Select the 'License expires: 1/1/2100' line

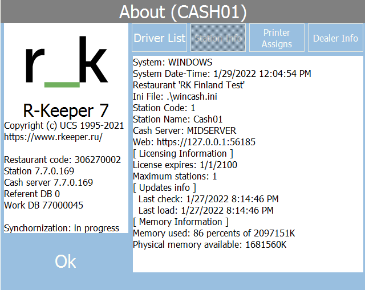(x=185, y=165)
